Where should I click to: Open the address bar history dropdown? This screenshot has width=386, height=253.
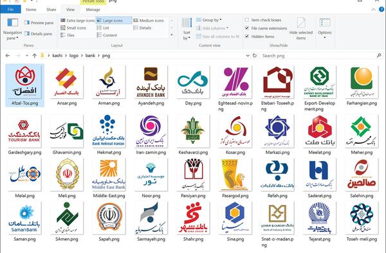[x=248, y=56]
